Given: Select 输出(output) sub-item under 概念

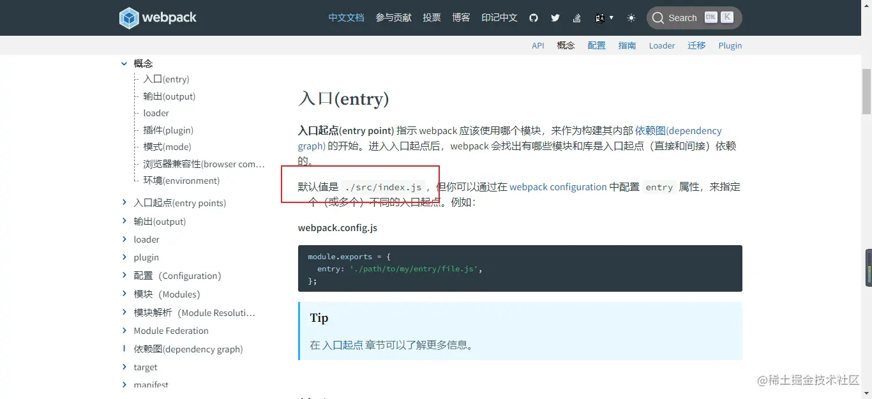Looking at the screenshot, I should (x=169, y=96).
